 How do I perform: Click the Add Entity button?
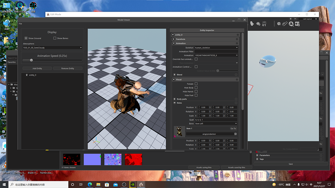coord(37,68)
